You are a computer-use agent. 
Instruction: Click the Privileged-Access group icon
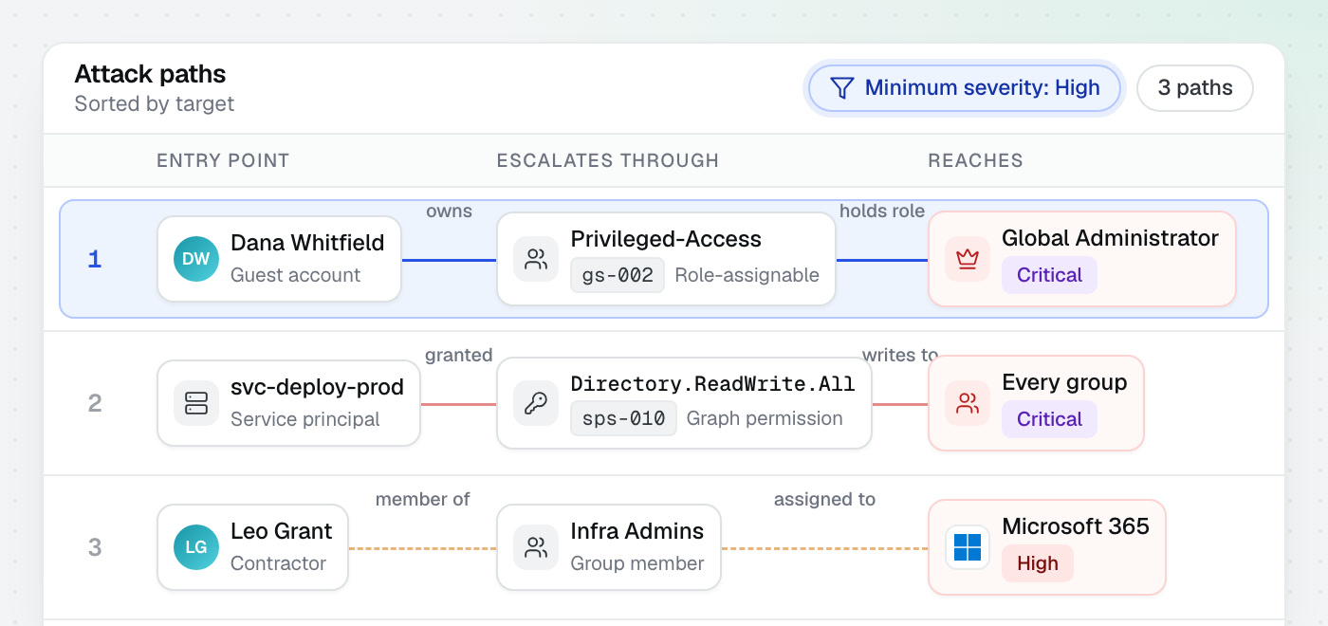click(x=536, y=260)
